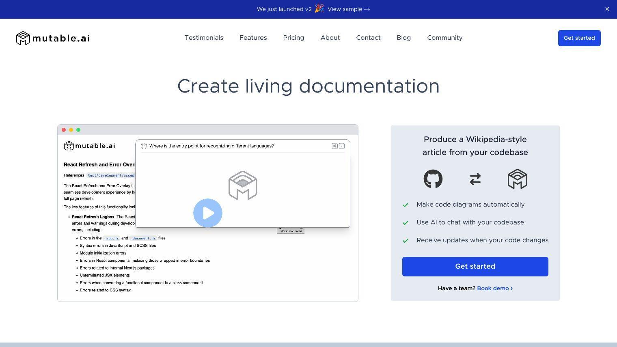The width and height of the screenshot is (617, 347).
Task: Click the small diagram thumbnail below search
Action: (291, 231)
